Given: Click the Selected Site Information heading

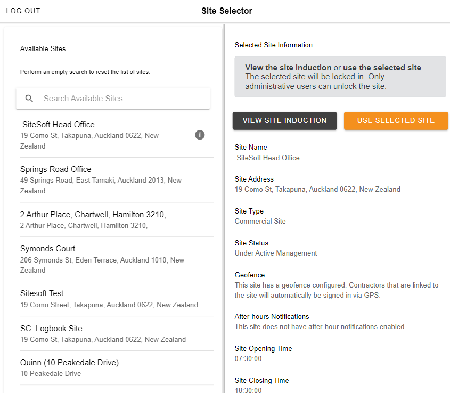Looking at the screenshot, I should tap(274, 45).
